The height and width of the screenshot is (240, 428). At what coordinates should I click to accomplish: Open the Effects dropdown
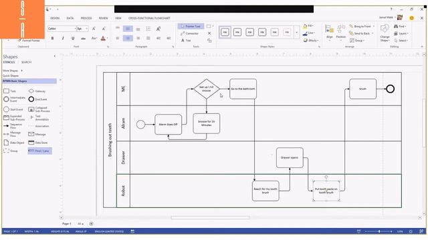(310, 40)
